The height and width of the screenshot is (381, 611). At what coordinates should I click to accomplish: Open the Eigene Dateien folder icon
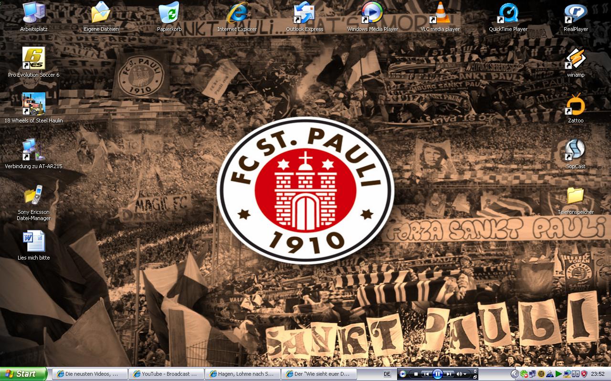point(101,16)
